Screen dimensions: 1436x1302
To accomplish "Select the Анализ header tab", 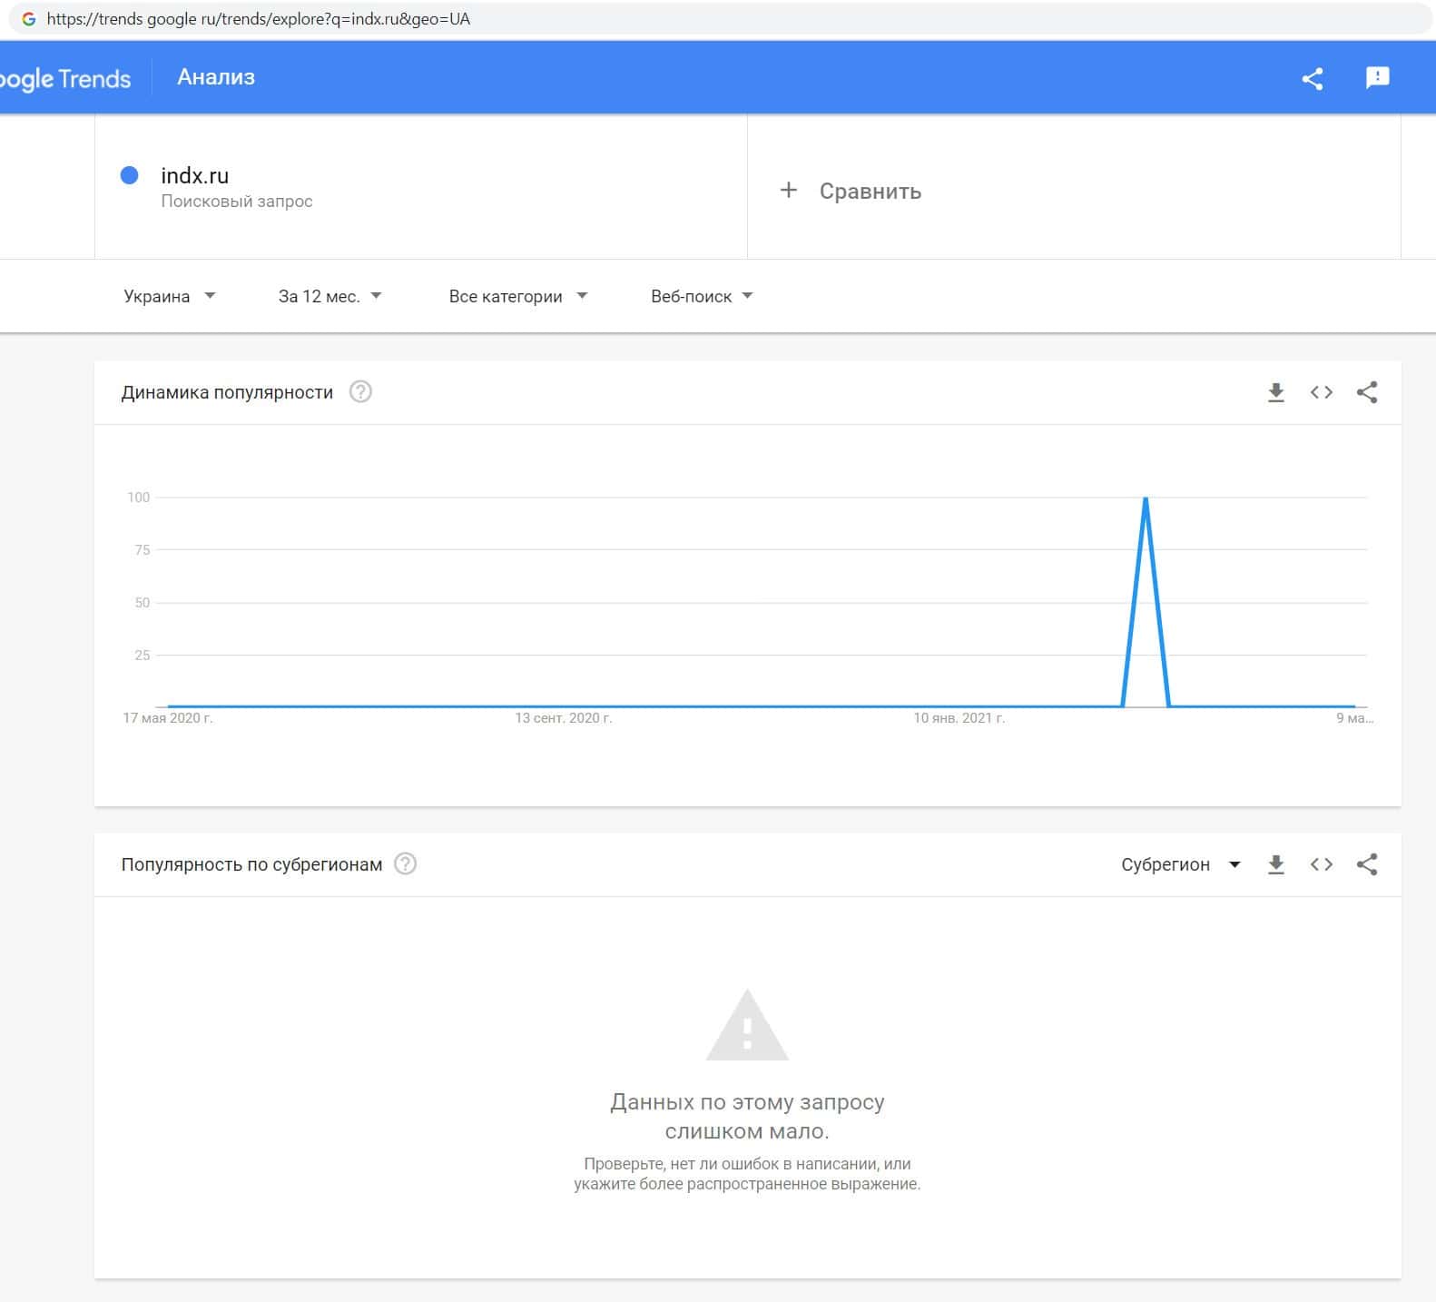I will tap(216, 77).
